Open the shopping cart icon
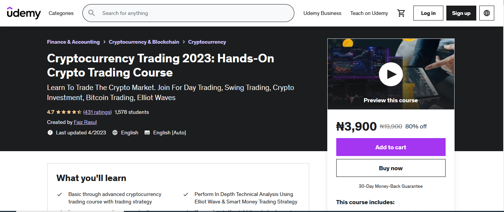Viewport: 504px width, 212px height. [x=401, y=13]
